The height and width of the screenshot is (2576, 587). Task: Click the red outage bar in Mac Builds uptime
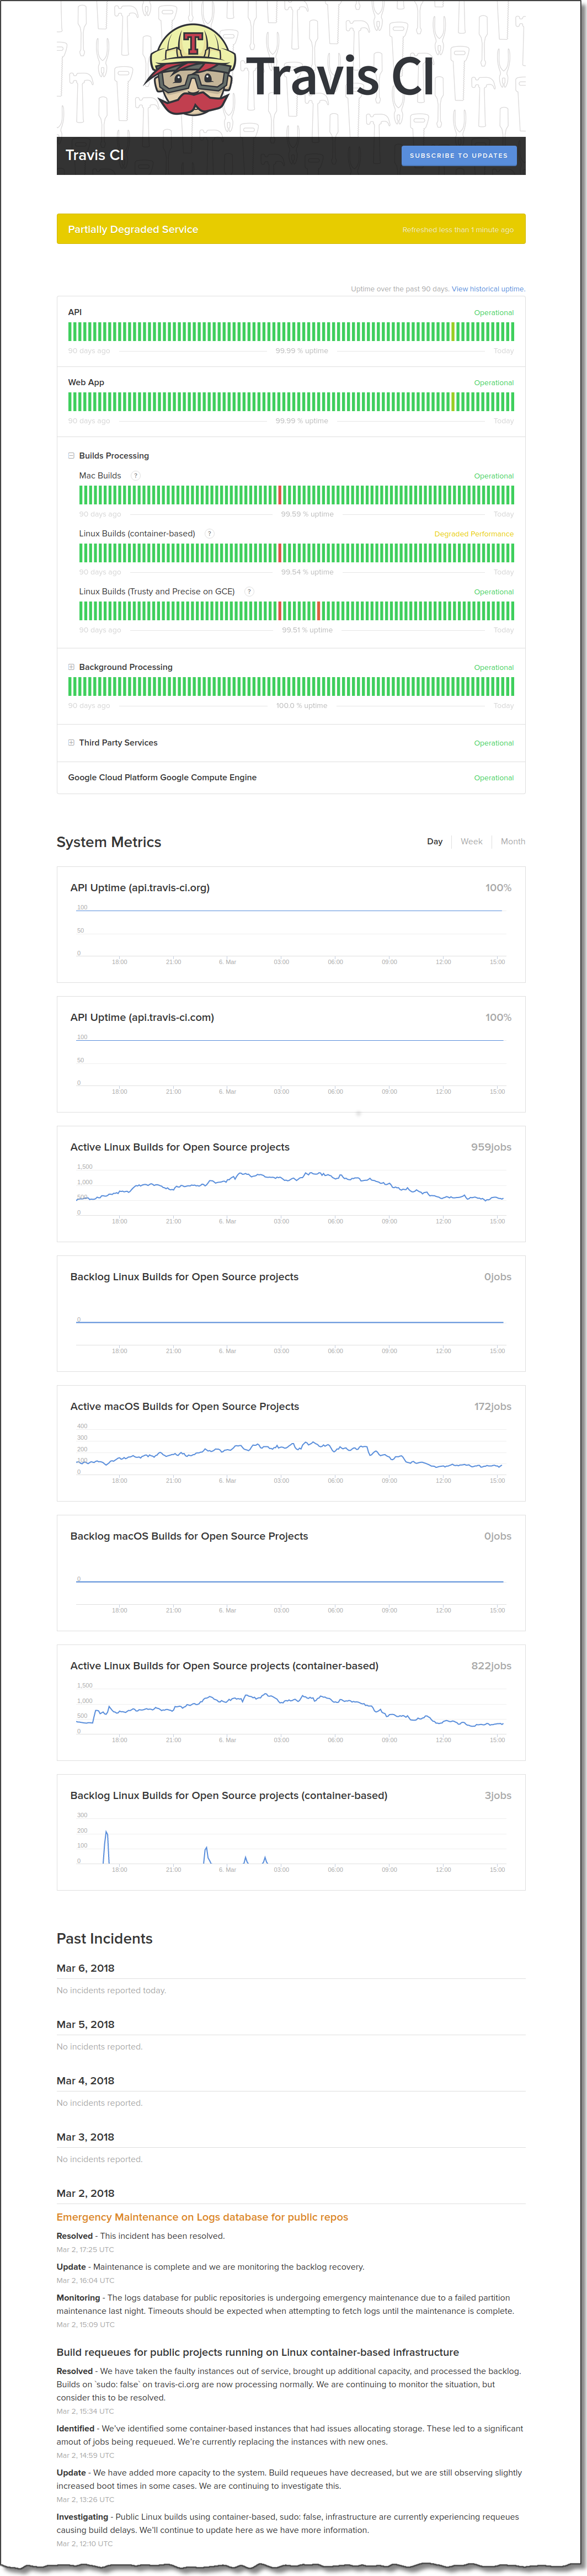280,495
